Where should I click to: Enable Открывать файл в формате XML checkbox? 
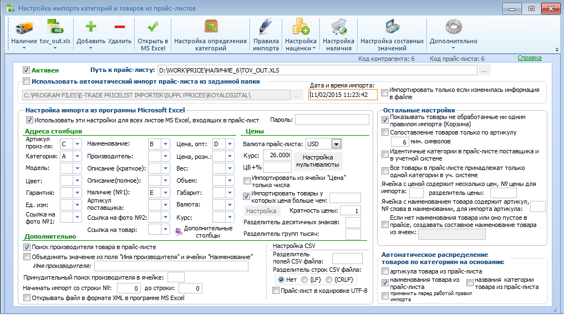point(27,298)
